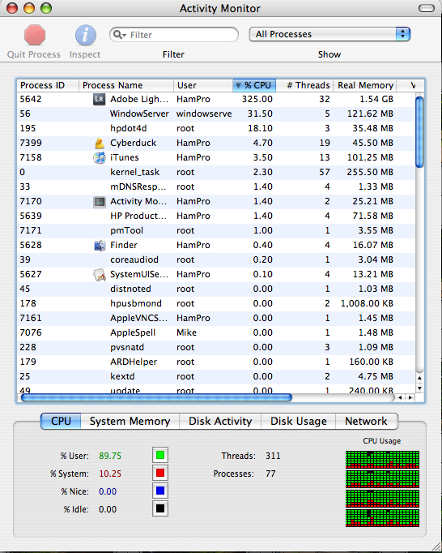Select the Adobe Lightroom app icon
The height and width of the screenshot is (553, 442).
tap(100, 99)
